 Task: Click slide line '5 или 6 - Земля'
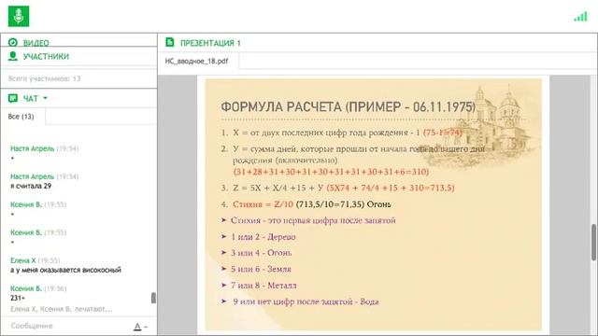[x=261, y=269]
